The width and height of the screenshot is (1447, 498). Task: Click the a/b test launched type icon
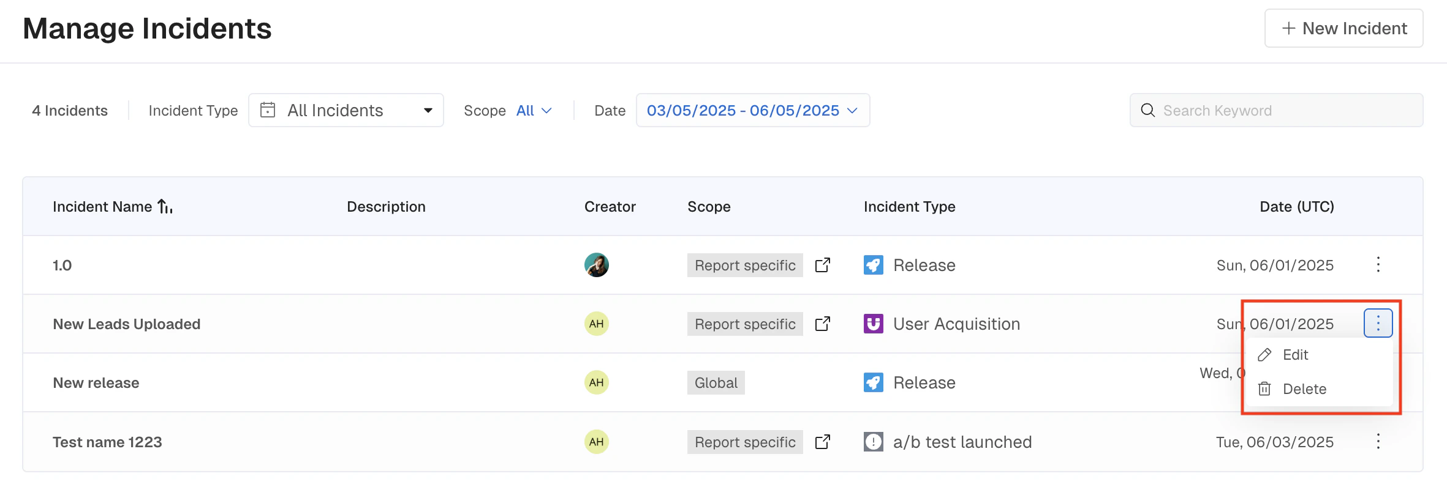873,442
